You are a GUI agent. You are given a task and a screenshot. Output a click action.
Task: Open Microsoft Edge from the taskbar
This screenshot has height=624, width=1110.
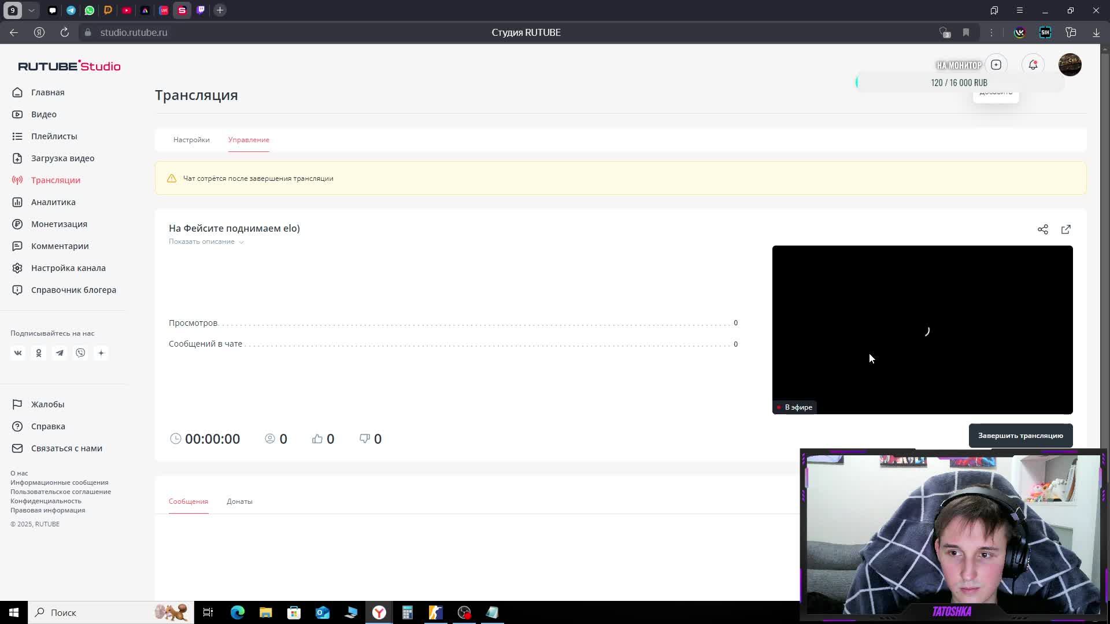[238, 612]
